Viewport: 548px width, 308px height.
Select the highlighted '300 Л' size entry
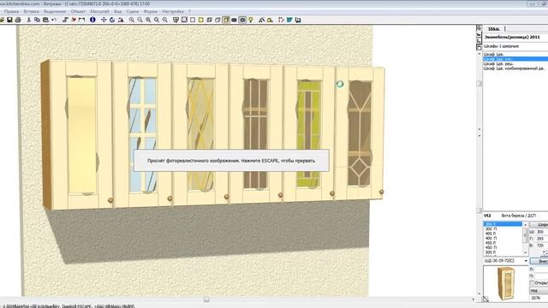coord(503,224)
